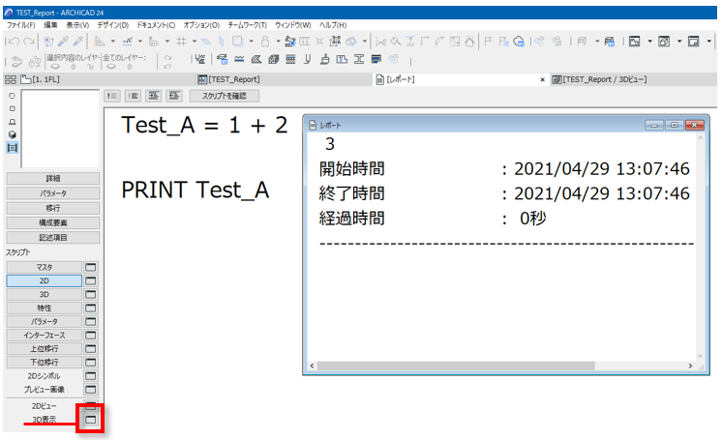Expand the guide lines dropdown arrow
The width and height of the screenshot is (722, 440).
coord(113,42)
